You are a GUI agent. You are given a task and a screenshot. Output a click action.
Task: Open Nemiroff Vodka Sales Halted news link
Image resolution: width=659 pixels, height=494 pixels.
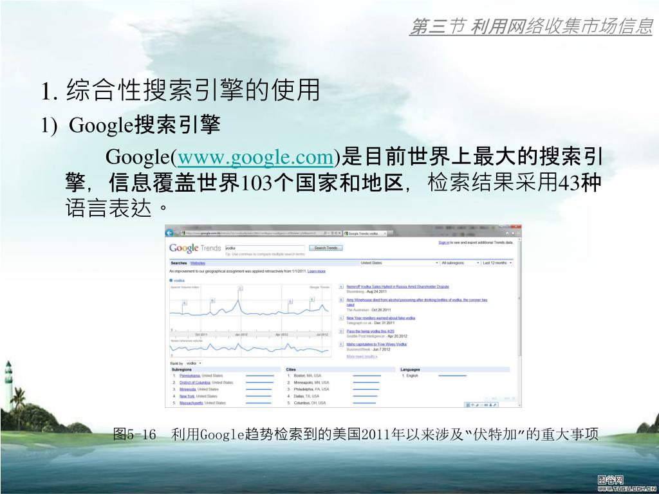point(398,286)
